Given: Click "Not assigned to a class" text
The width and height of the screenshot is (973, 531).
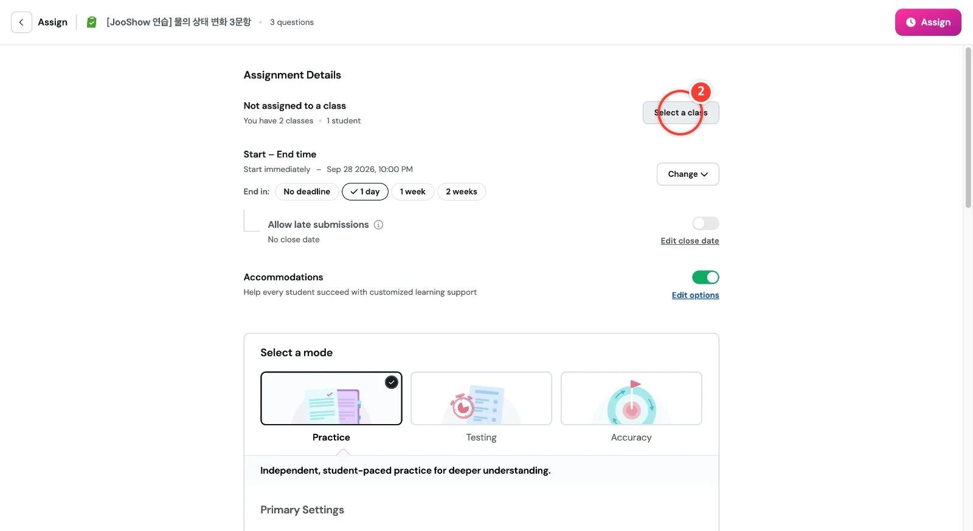Looking at the screenshot, I should pyautogui.click(x=295, y=106).
